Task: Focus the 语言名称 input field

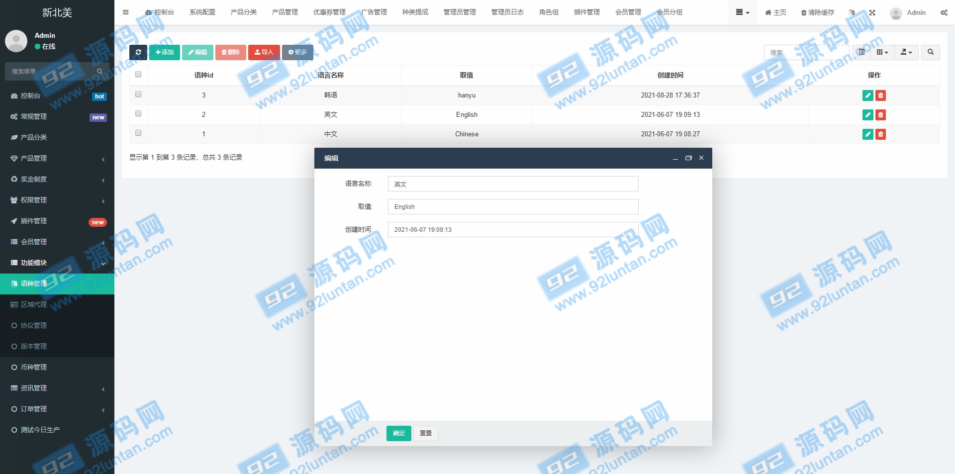Action: coord(513,184)
